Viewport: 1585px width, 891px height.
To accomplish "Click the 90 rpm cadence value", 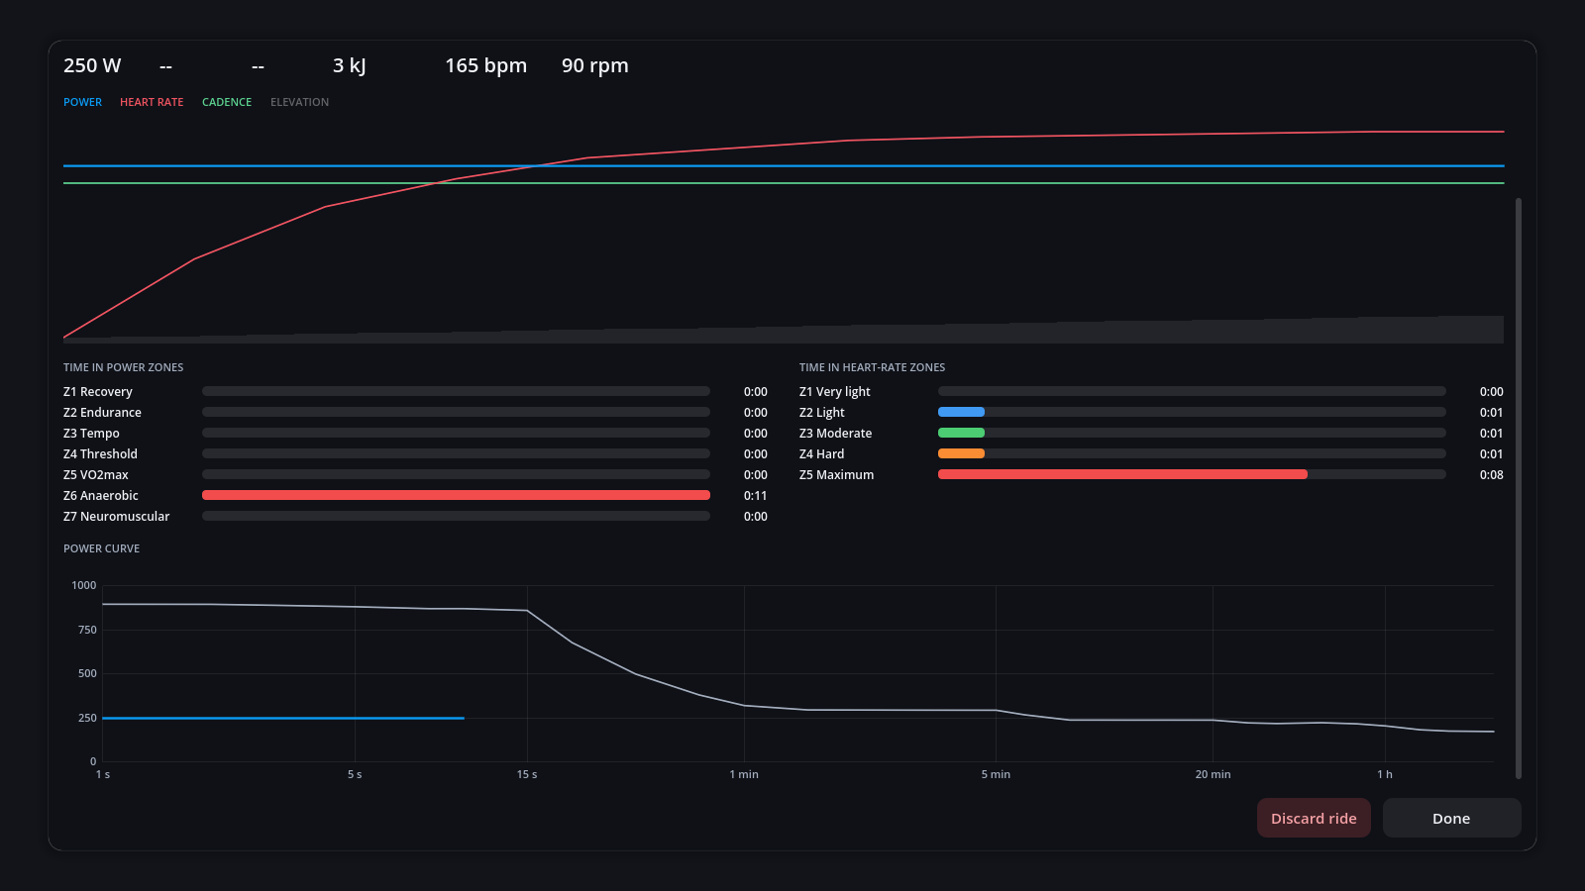I will [595, 65].
